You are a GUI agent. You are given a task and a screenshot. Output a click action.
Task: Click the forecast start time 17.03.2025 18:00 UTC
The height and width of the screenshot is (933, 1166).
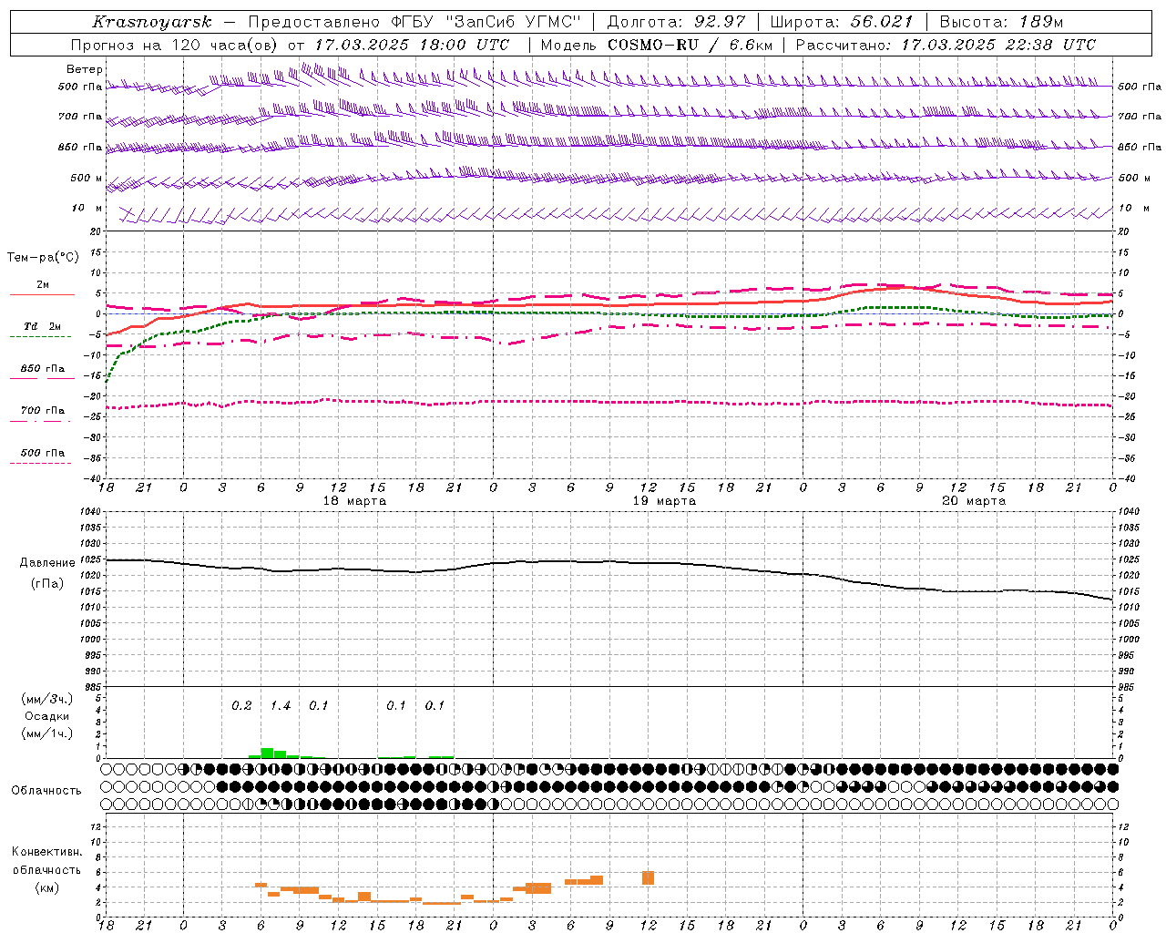(x=412, y=45)
